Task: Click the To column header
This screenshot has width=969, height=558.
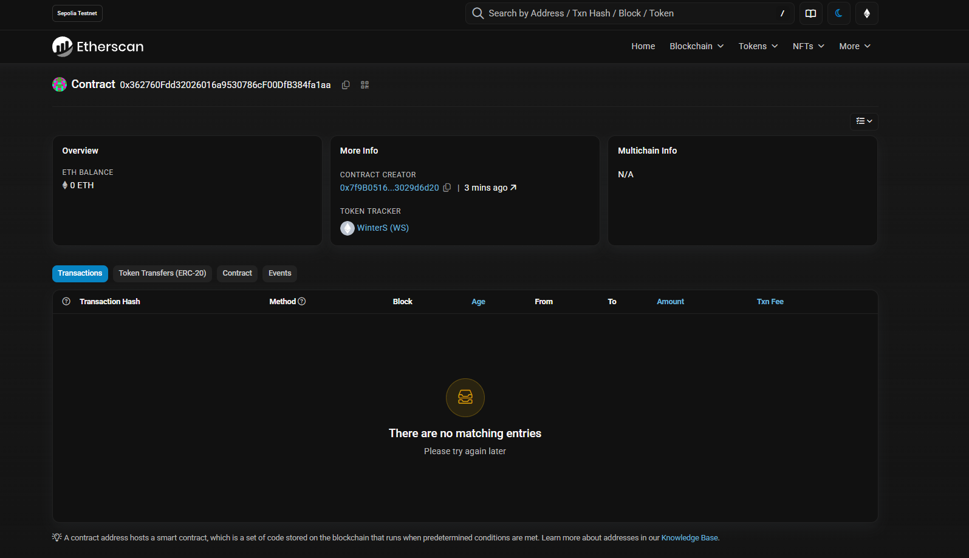Action: point(612,302)
